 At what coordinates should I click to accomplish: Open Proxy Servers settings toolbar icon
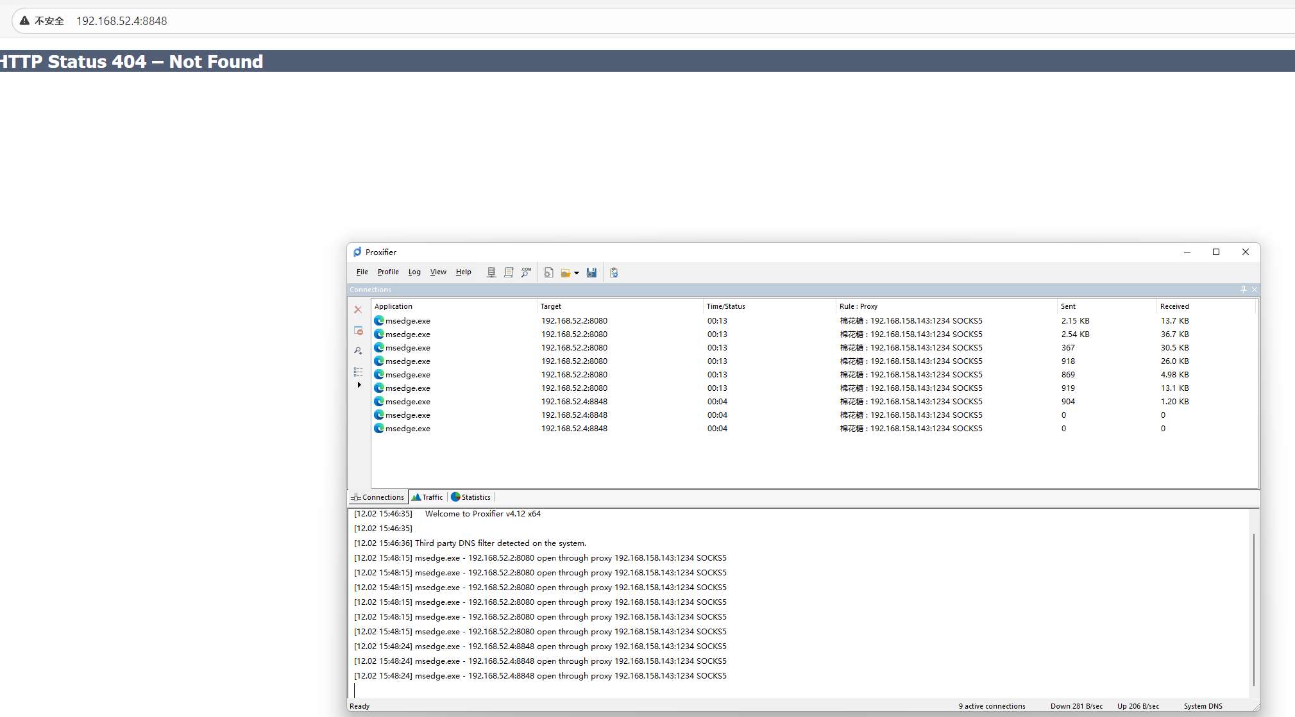491,272
